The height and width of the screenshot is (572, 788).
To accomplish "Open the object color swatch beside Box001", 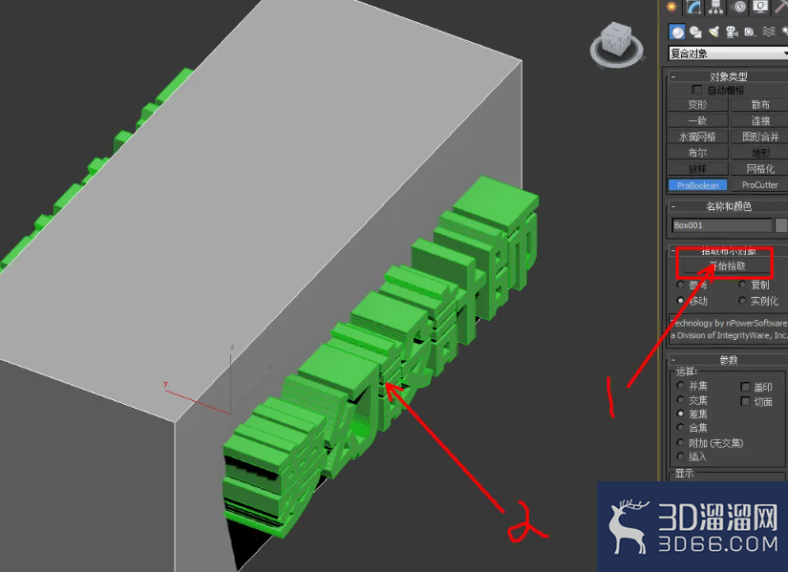I will point(781,225).
